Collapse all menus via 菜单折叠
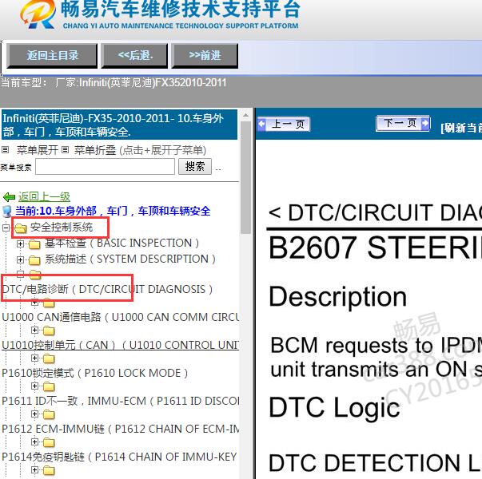The image size is (482, 479). pyautogui.click(x=95, y=150)
